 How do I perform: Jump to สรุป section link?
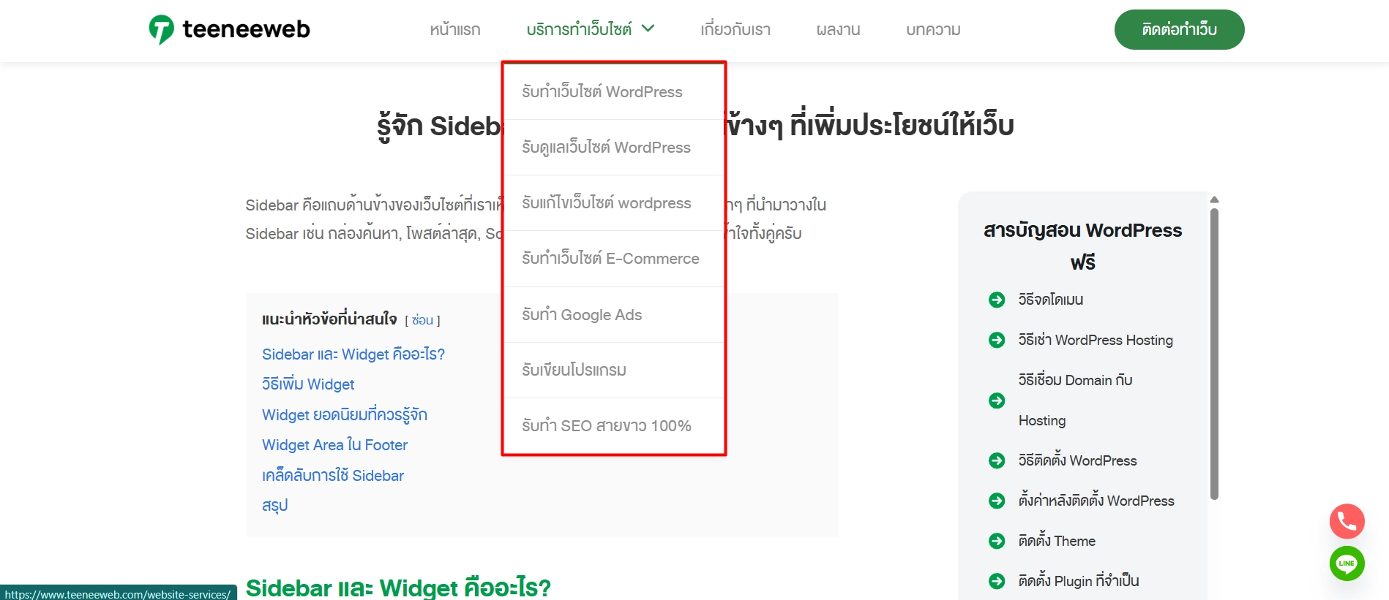pyautogui.click(x=275, y=506)
